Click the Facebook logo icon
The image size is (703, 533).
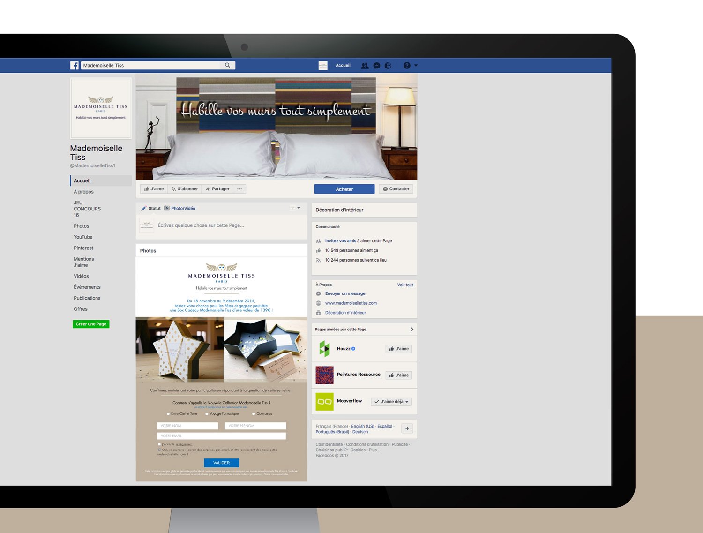(x=75, y=66)
